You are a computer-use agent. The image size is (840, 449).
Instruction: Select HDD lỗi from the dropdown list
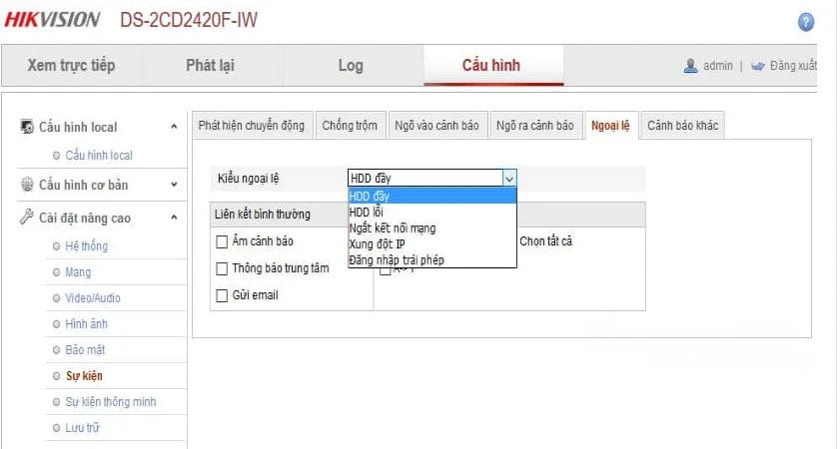(367, 212)
